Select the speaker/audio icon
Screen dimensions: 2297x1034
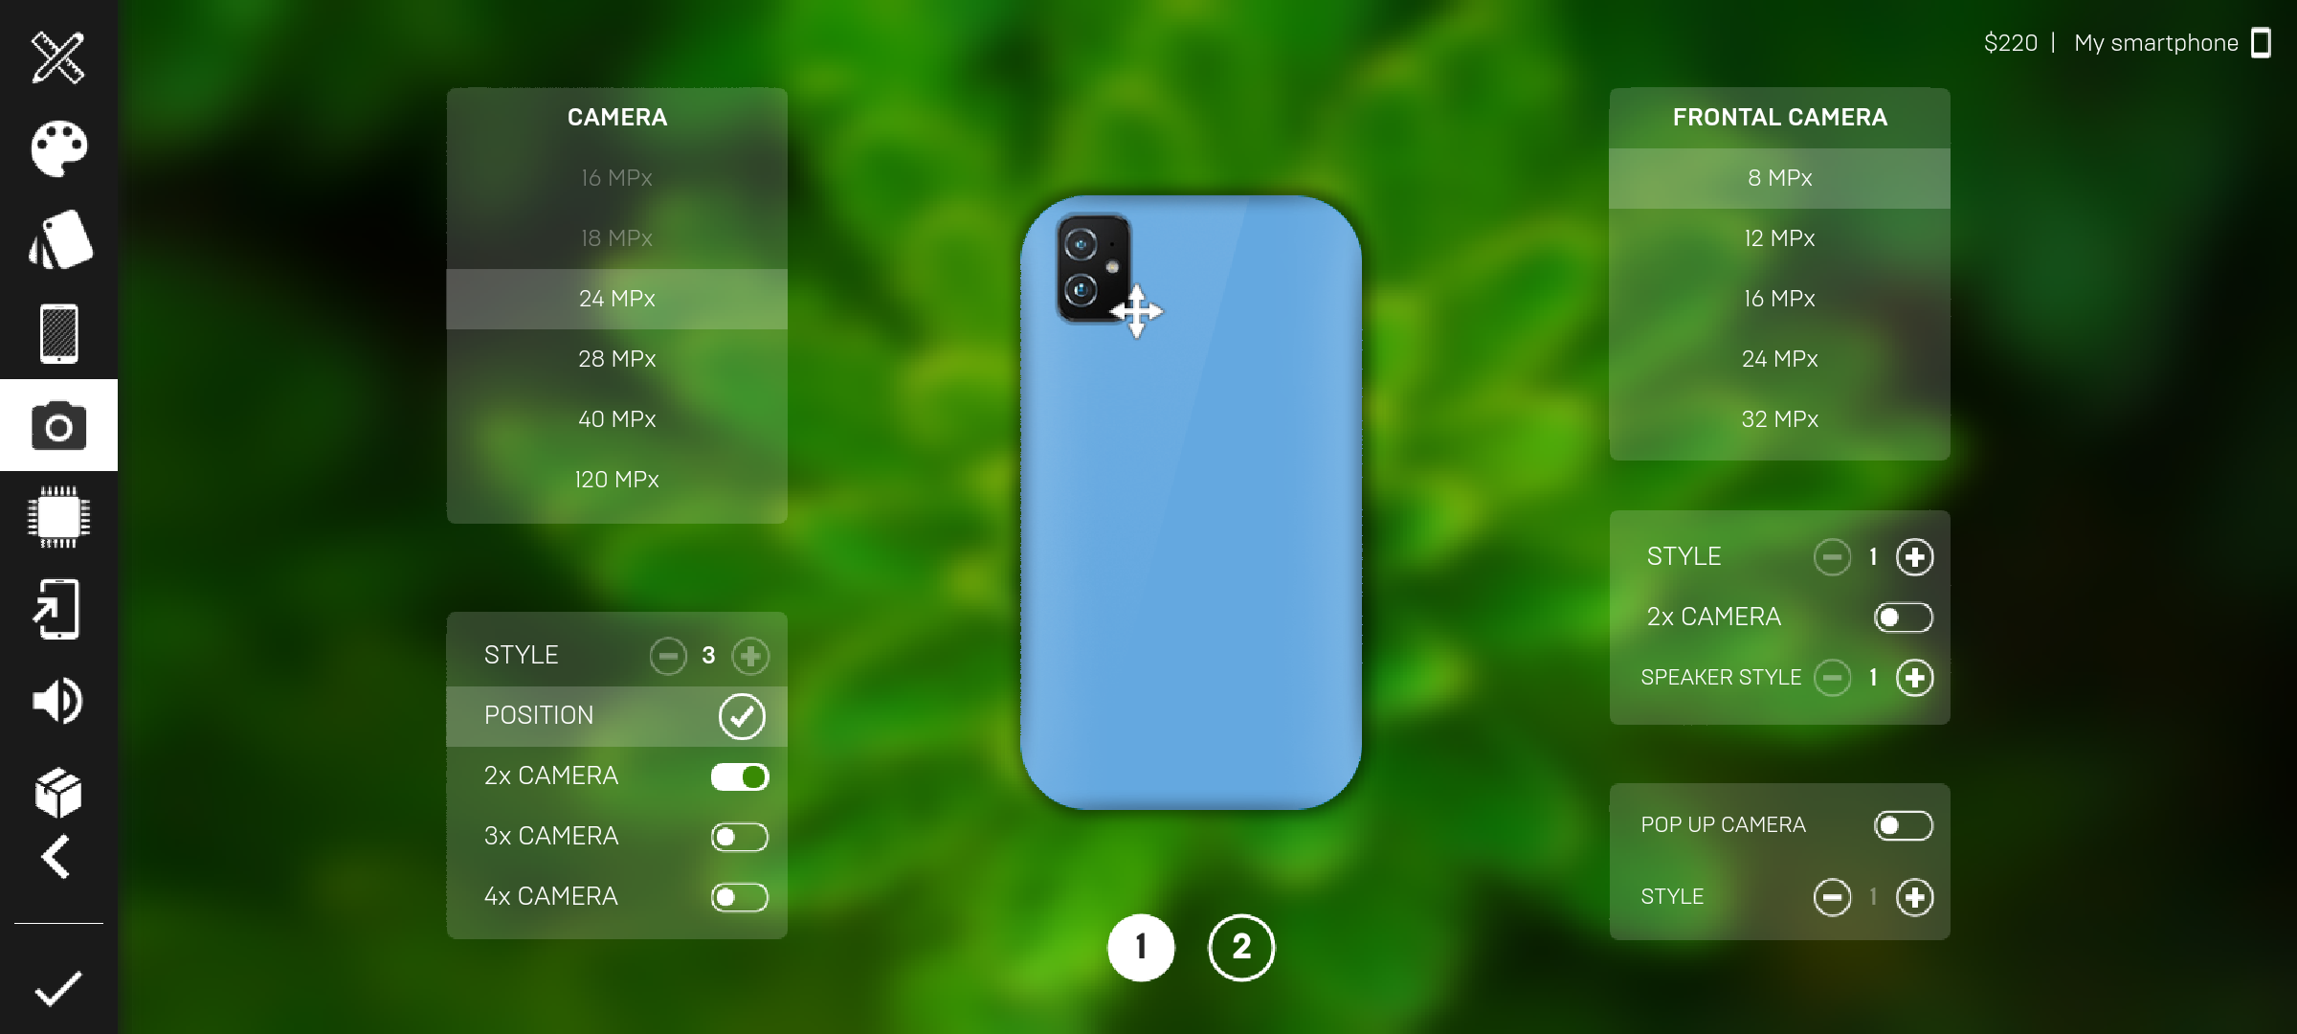point(57,702)
